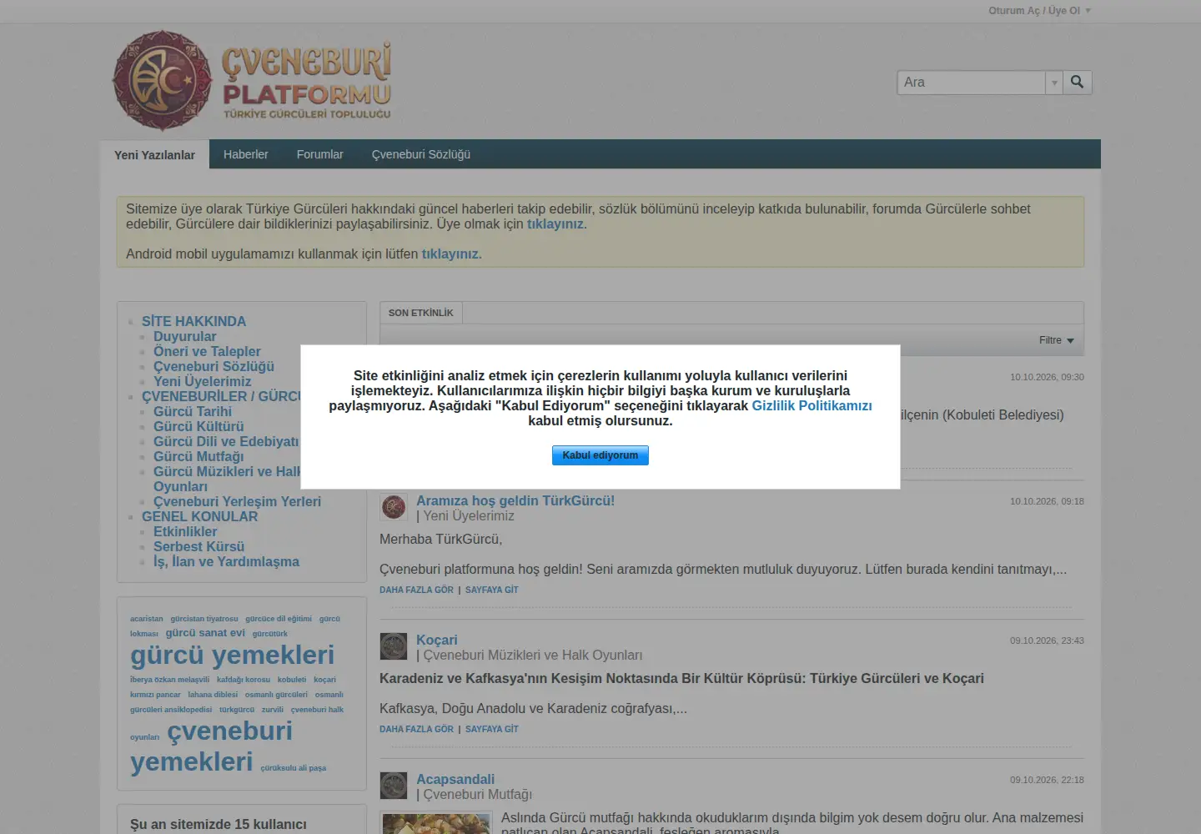Click SAYFAYA GİT under the Koçari post
Viewport: 1201px width, 834px height.
(492, 729)
